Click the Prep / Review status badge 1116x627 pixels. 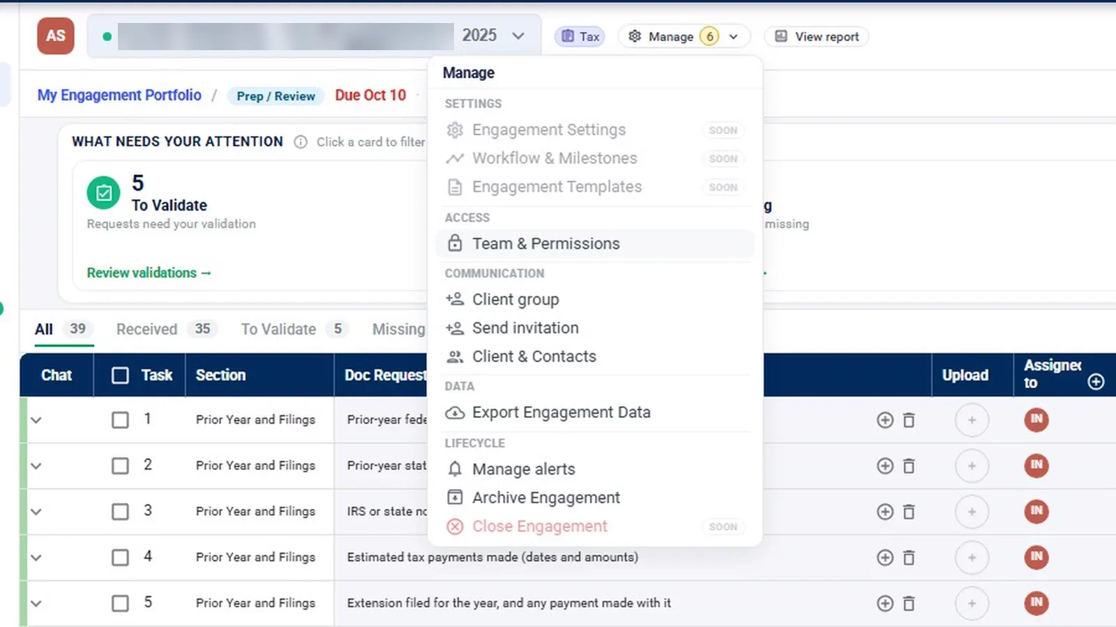point(276,96)
